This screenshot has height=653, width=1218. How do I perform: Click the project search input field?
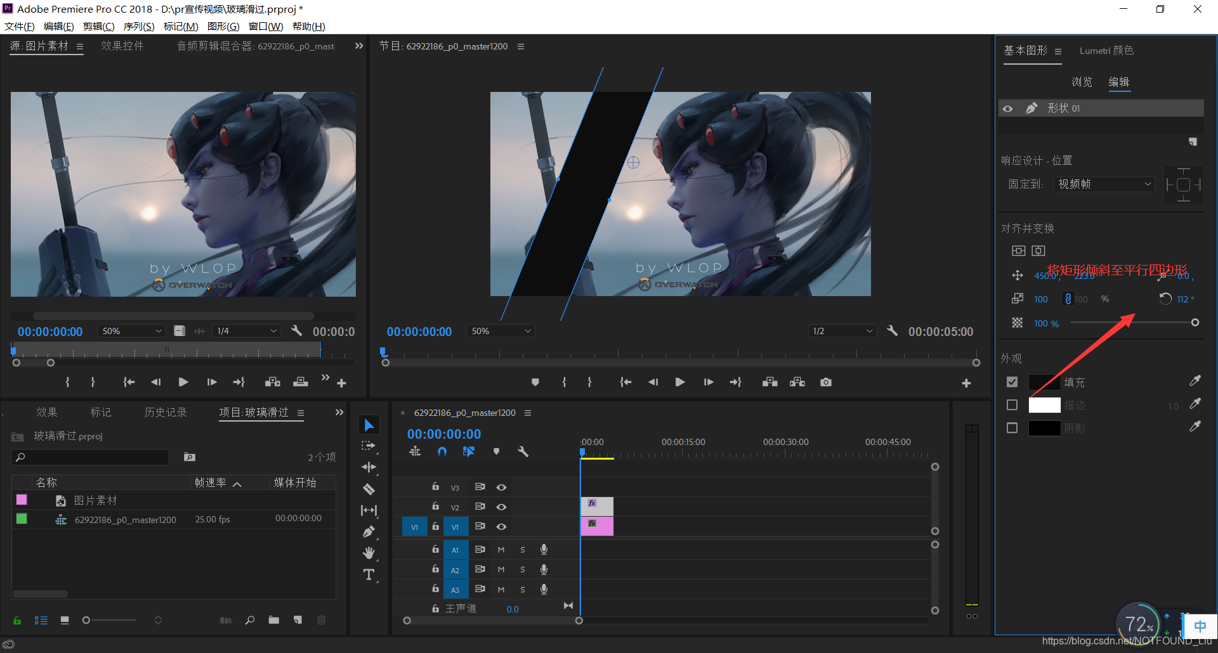click(90, 457)
